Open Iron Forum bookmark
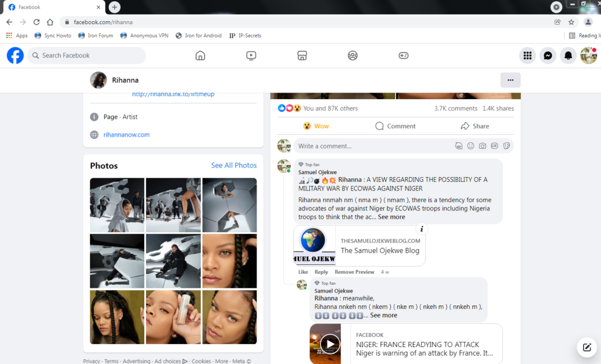Viewport: 601px width, 364px height. [x=96, y=36]
